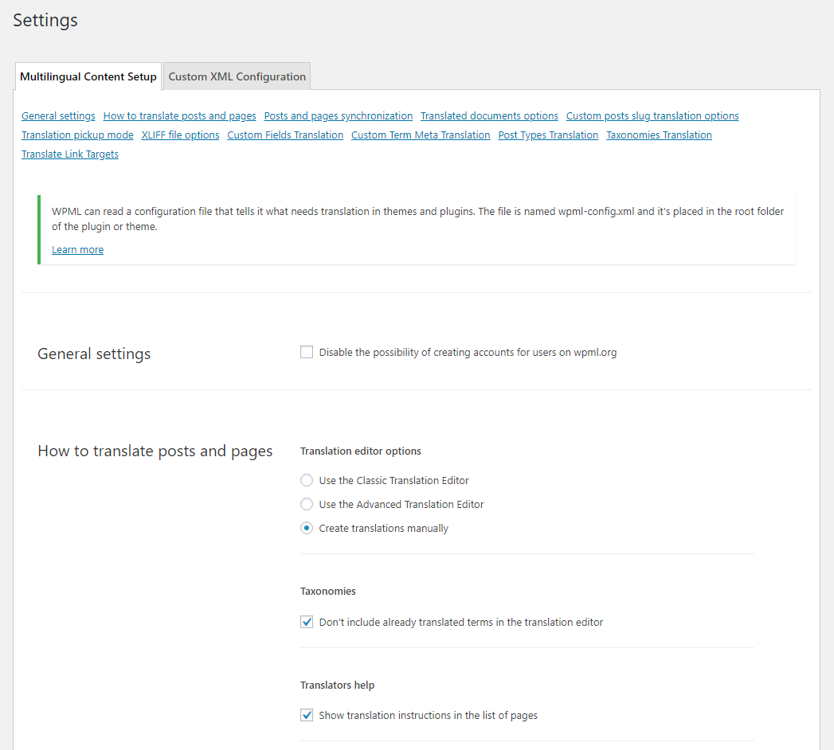
Task: Choose Use the Advanced Translation Editor
Action: click(x=307, y=504)
